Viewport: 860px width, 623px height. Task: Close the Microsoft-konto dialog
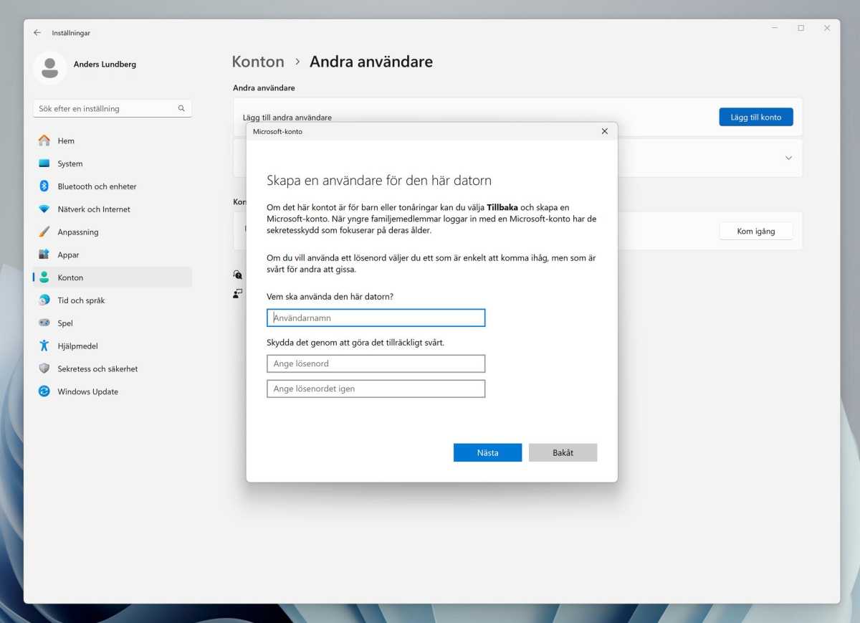[604, 131]
